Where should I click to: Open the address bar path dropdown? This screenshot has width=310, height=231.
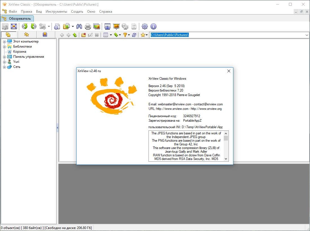[x=307, y=35]
